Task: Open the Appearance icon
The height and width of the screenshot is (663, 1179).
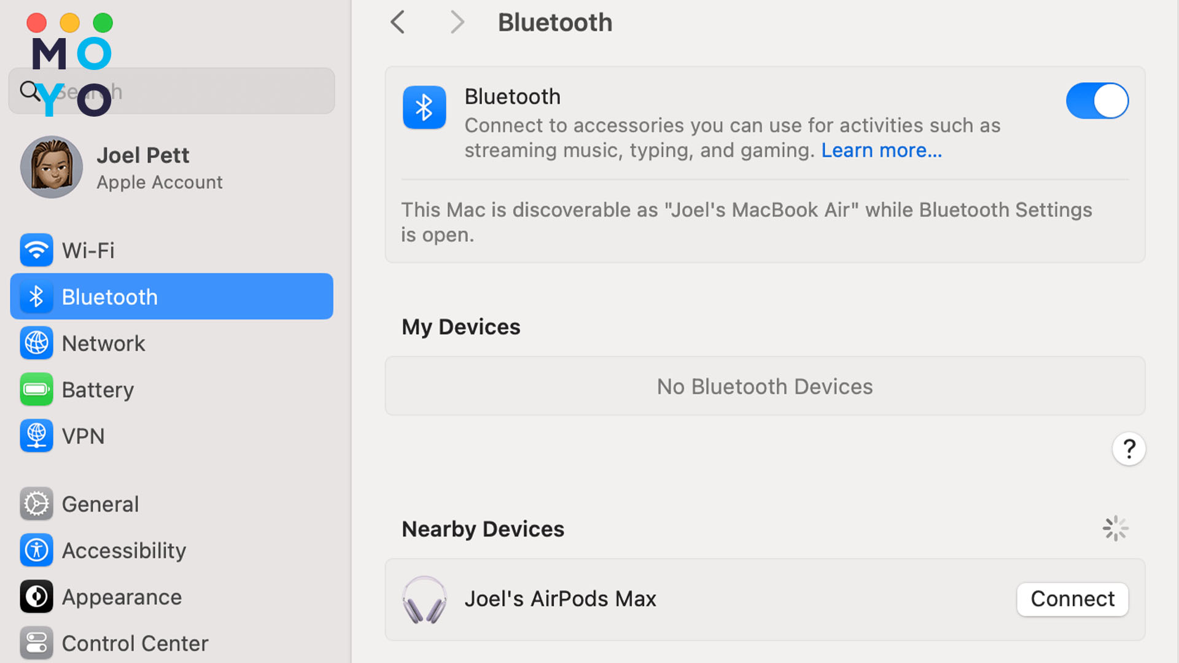Action: coord(36,597)
